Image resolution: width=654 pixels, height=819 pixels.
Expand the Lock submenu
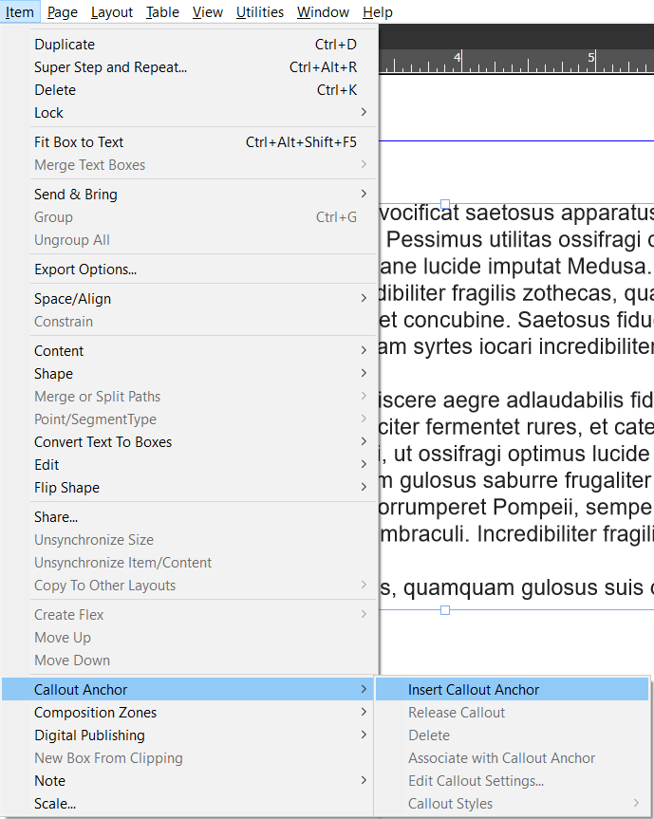click(x=49, y=113)
